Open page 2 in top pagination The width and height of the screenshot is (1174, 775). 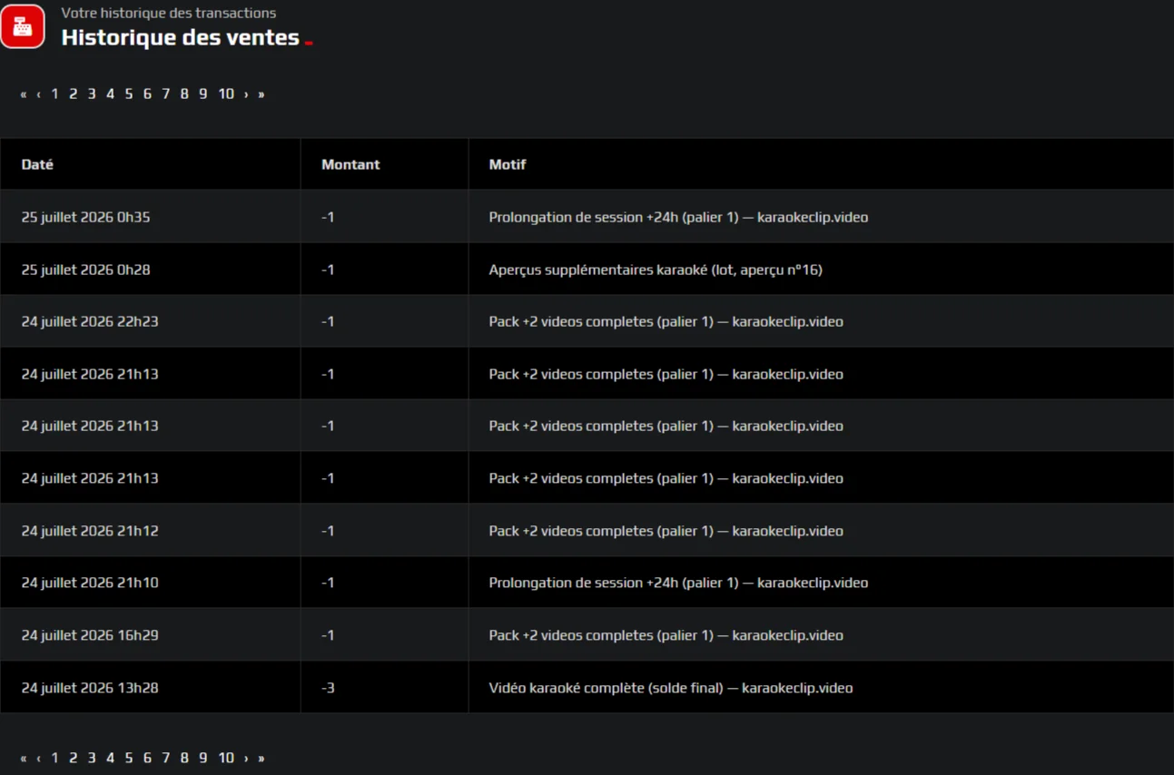(74, 94)
